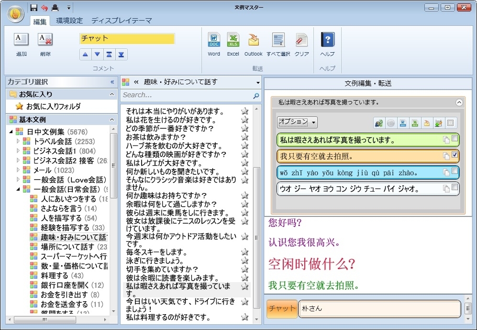Viewport: 477px width, 330px height.
Task: Click the すべて選択 select-all icon
Action: [x=278, y=40]
